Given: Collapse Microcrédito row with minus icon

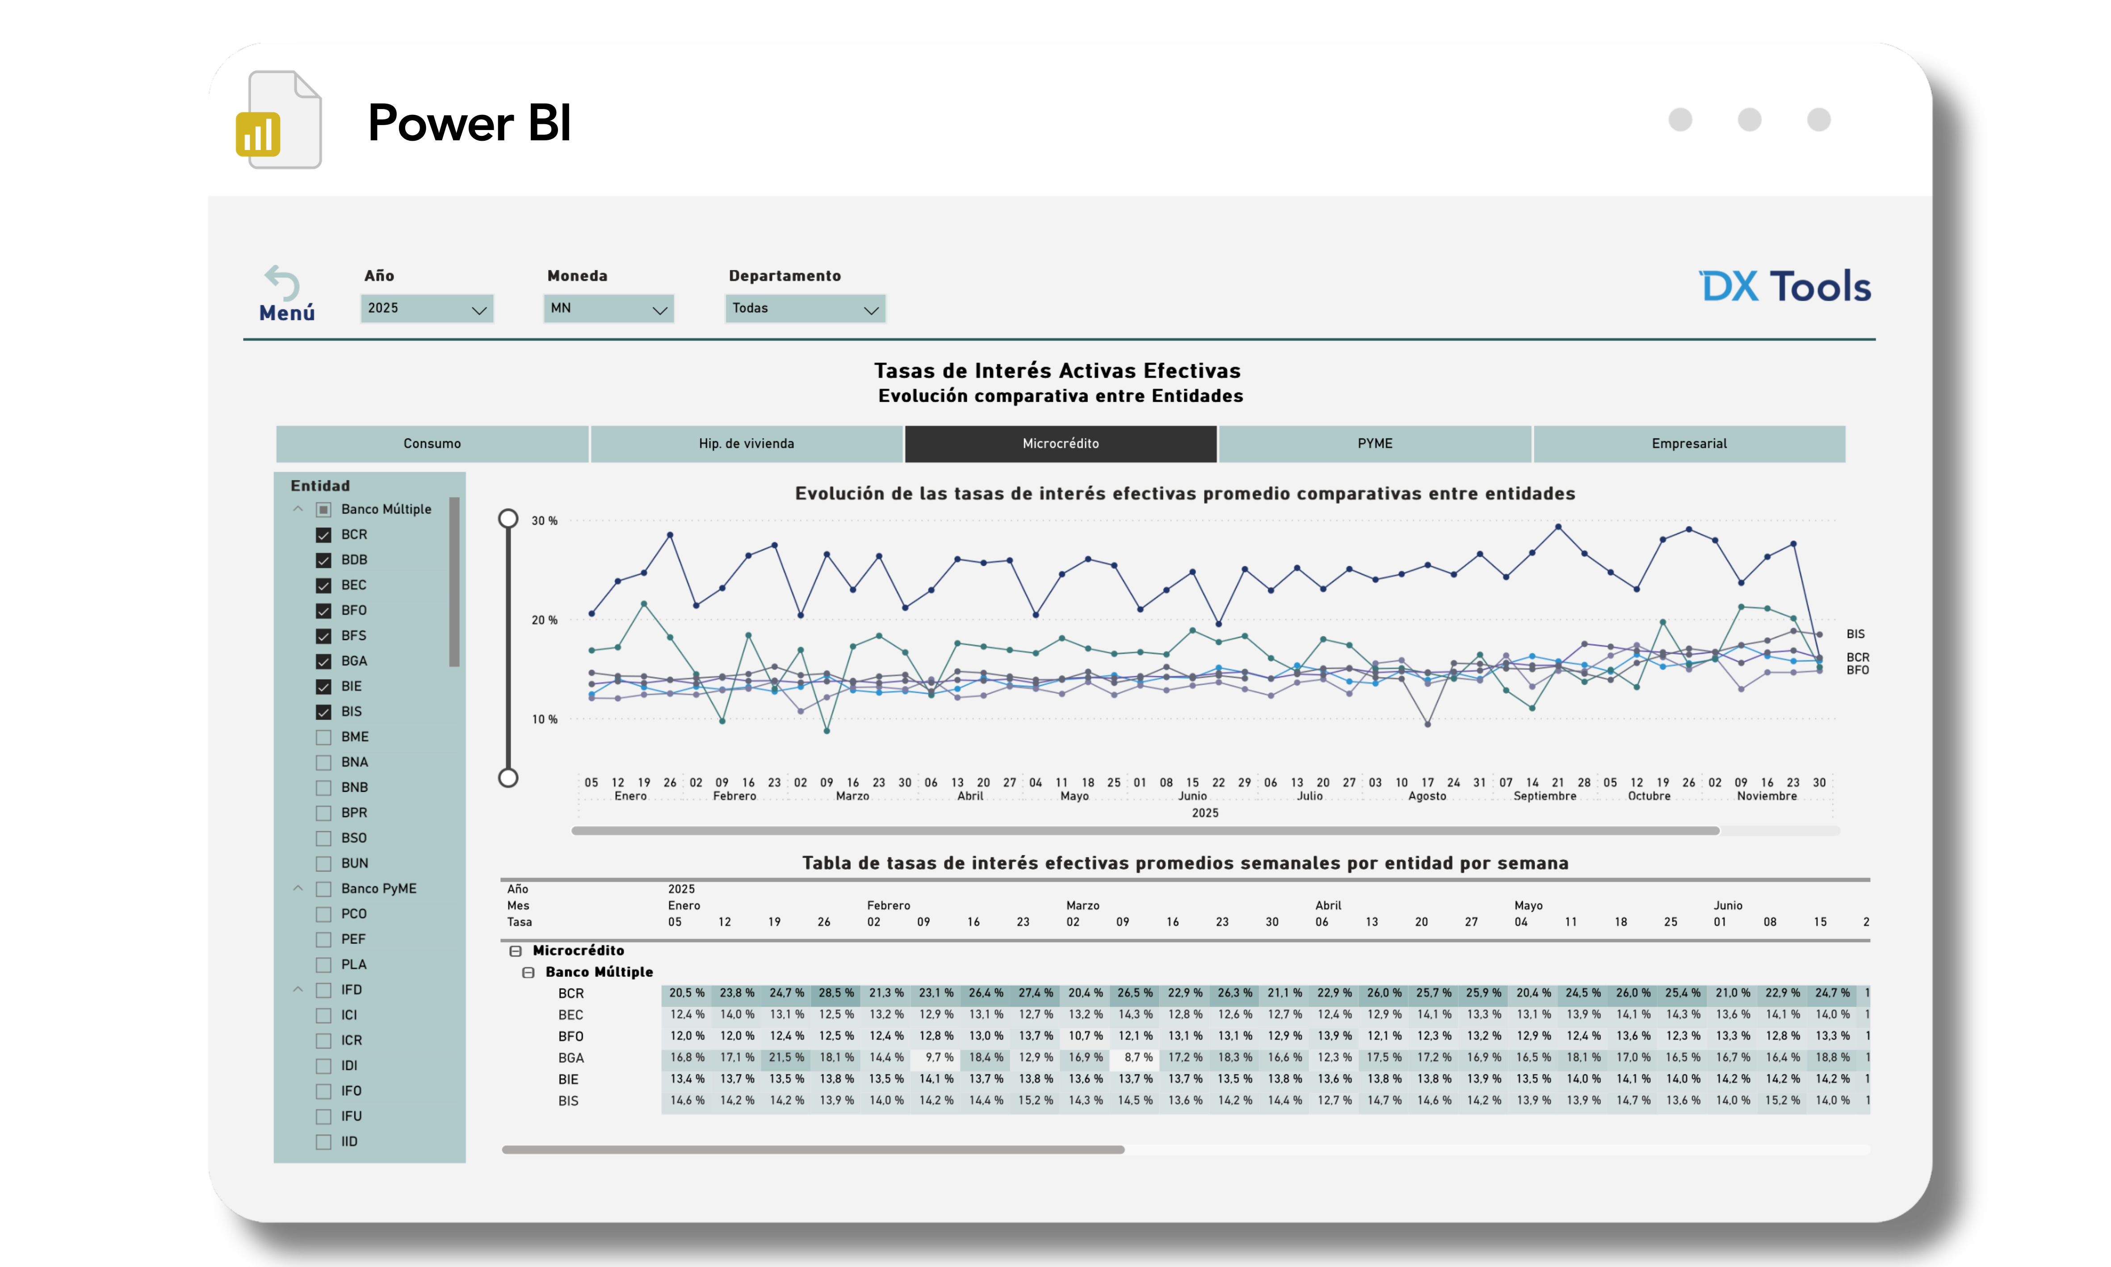Looking at the screenshot, I should pyautogui.click(x=516, y=951).
